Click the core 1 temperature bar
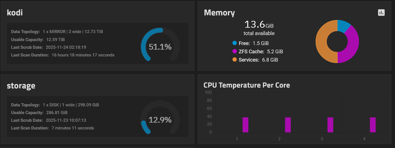The image size is (395, 148). [x=245, y=125]
